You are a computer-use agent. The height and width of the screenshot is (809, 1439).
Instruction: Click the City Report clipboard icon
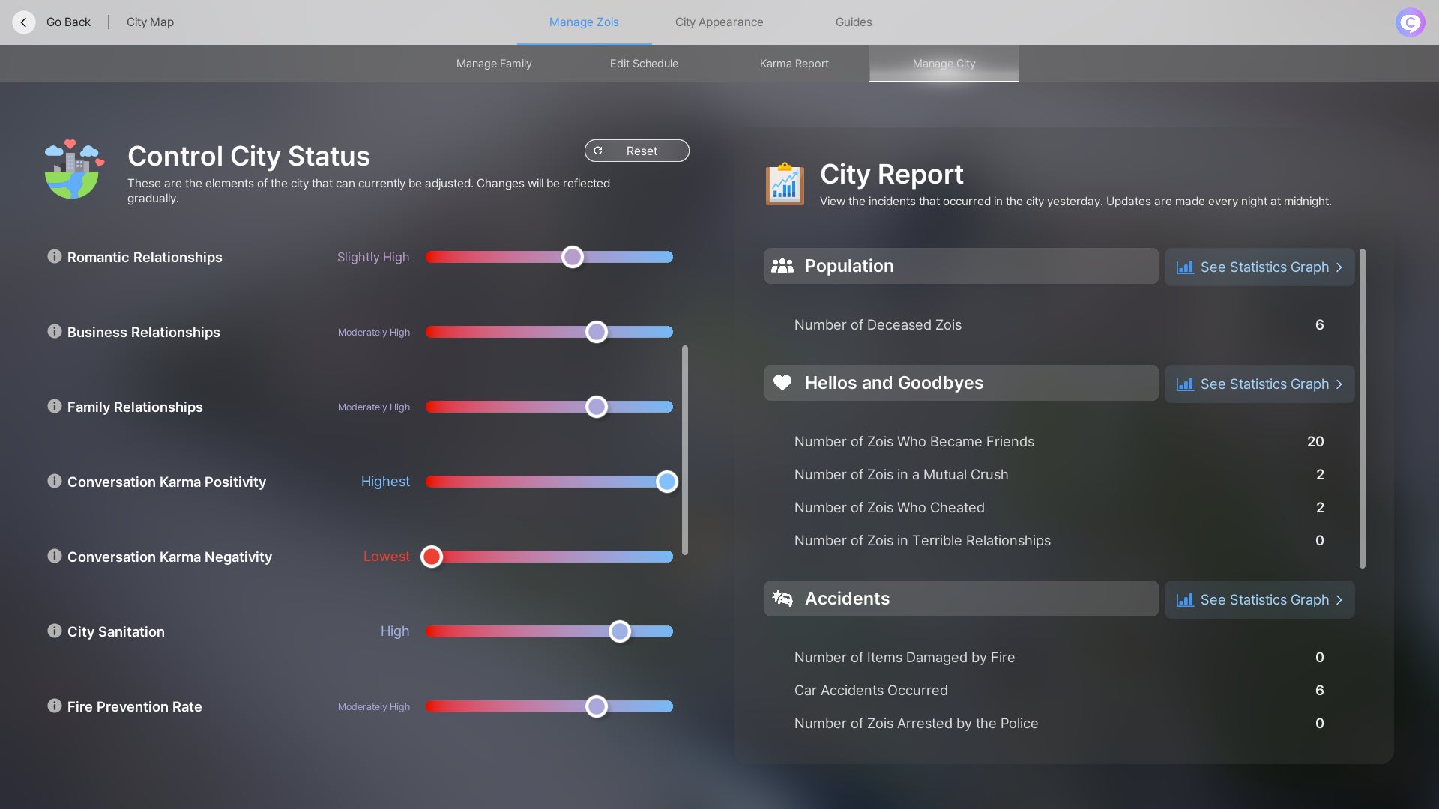pyautogui.click(x=784, y=184)
